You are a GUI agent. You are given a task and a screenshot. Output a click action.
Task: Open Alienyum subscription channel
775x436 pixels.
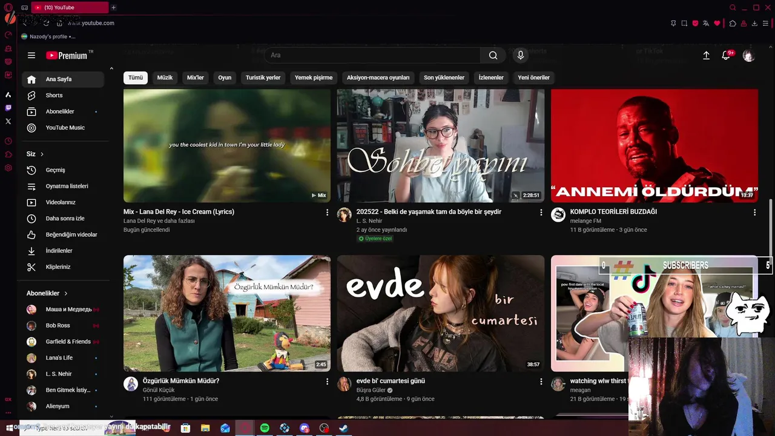[x=63, y=406]
